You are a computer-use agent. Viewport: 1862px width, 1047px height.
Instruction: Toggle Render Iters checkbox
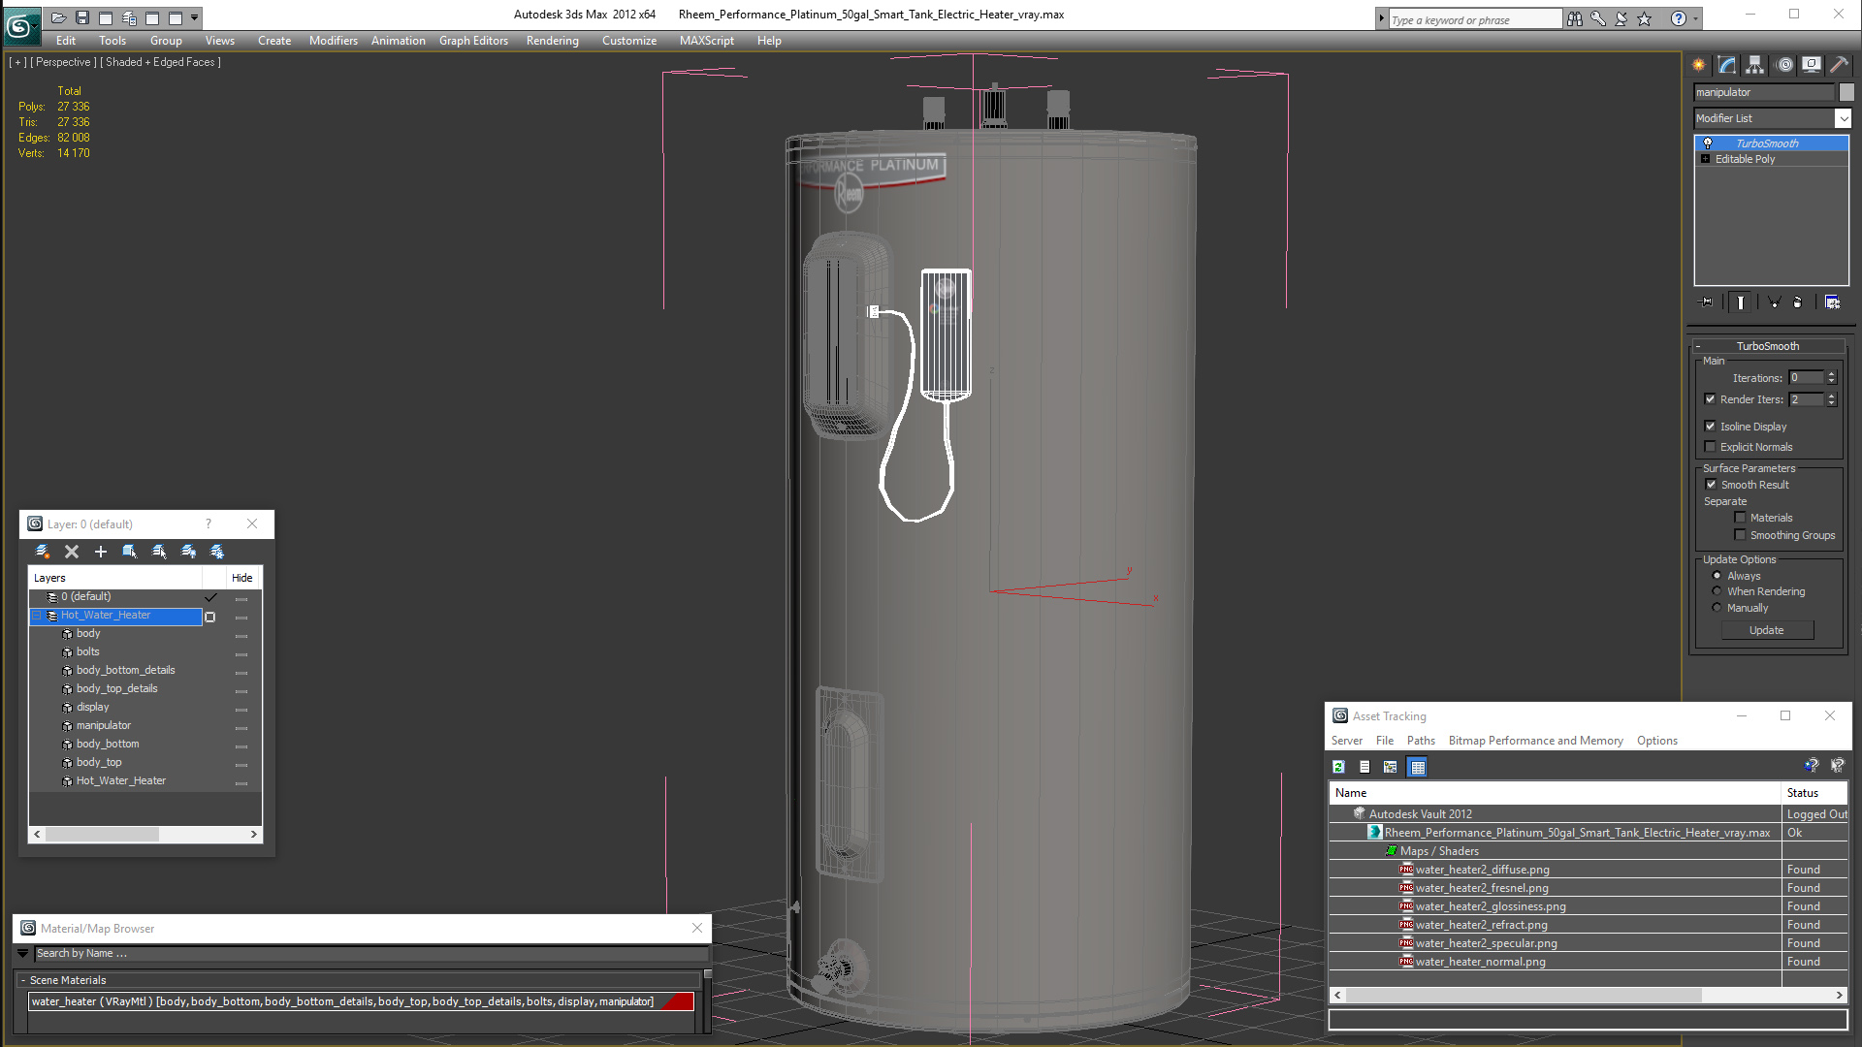[1711, 398]
